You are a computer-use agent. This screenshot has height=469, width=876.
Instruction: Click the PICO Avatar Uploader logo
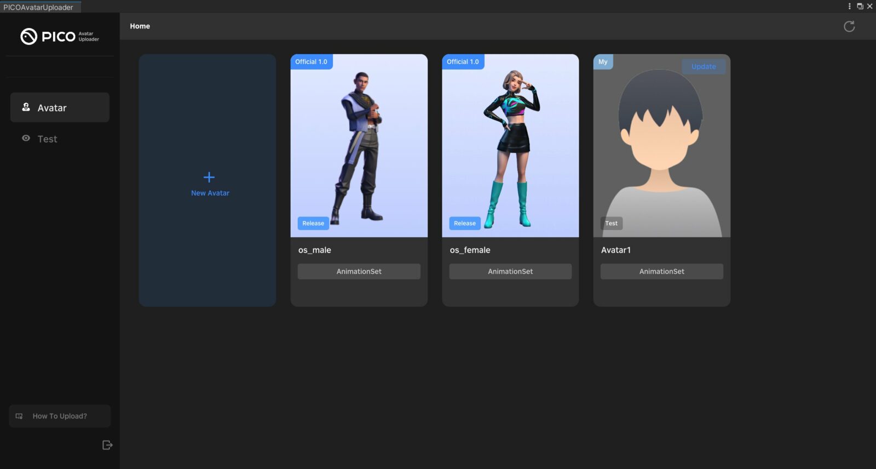point(60,37)
